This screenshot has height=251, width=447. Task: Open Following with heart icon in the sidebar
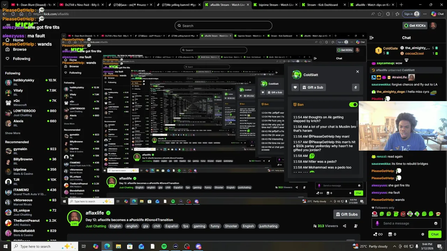[18, 59]
